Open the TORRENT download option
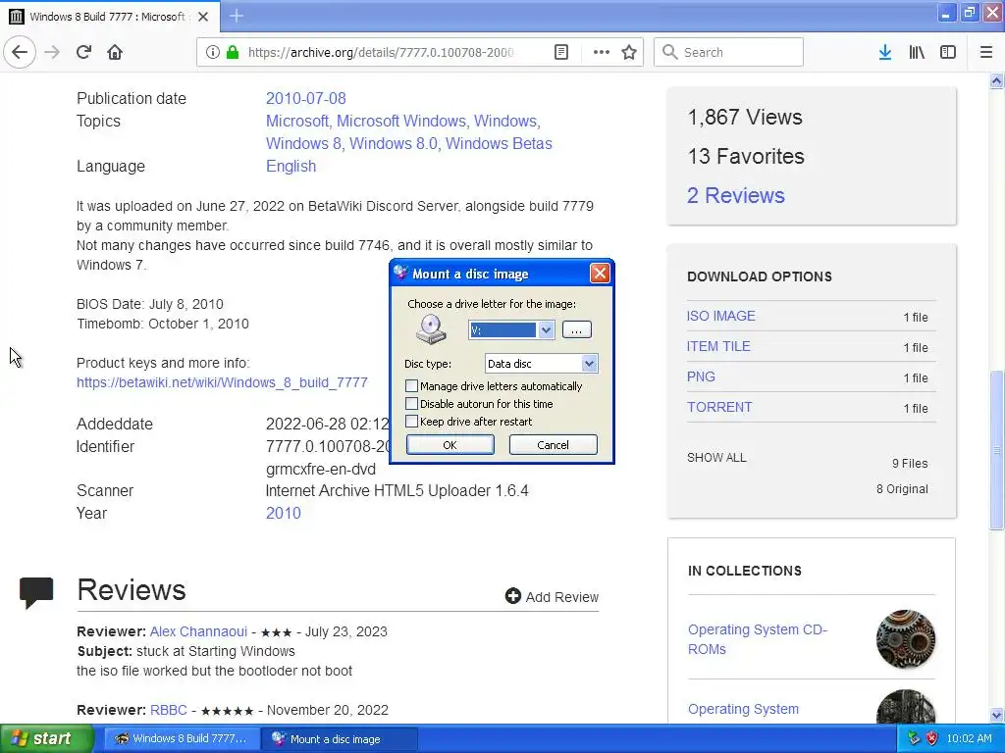 tap(719, 407)
